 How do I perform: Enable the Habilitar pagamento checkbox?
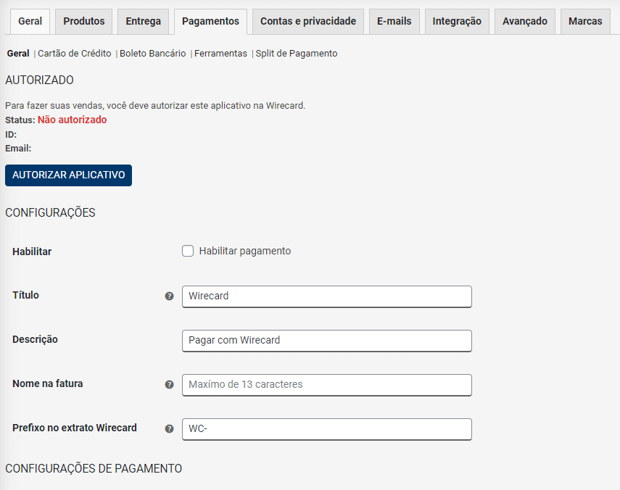[188, 251]
